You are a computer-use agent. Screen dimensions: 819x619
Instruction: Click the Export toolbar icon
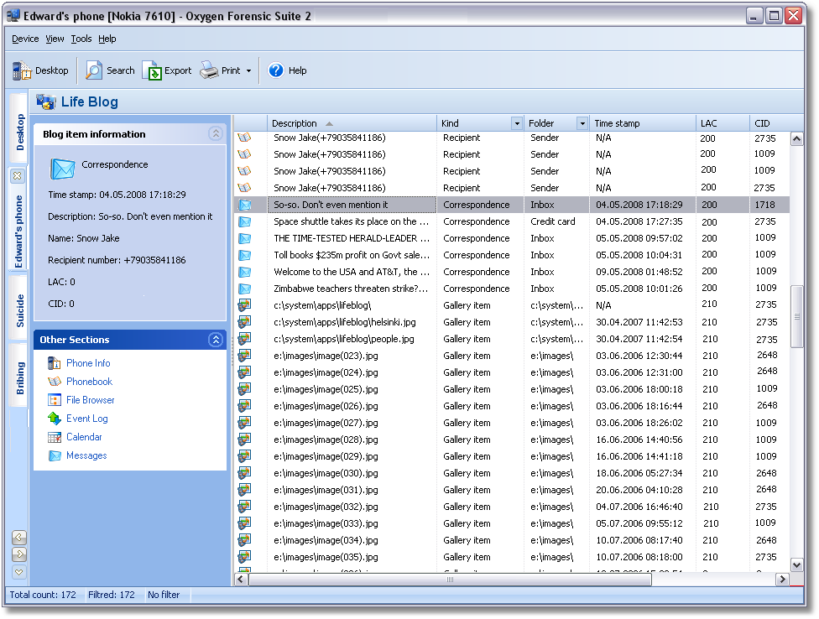152,71
